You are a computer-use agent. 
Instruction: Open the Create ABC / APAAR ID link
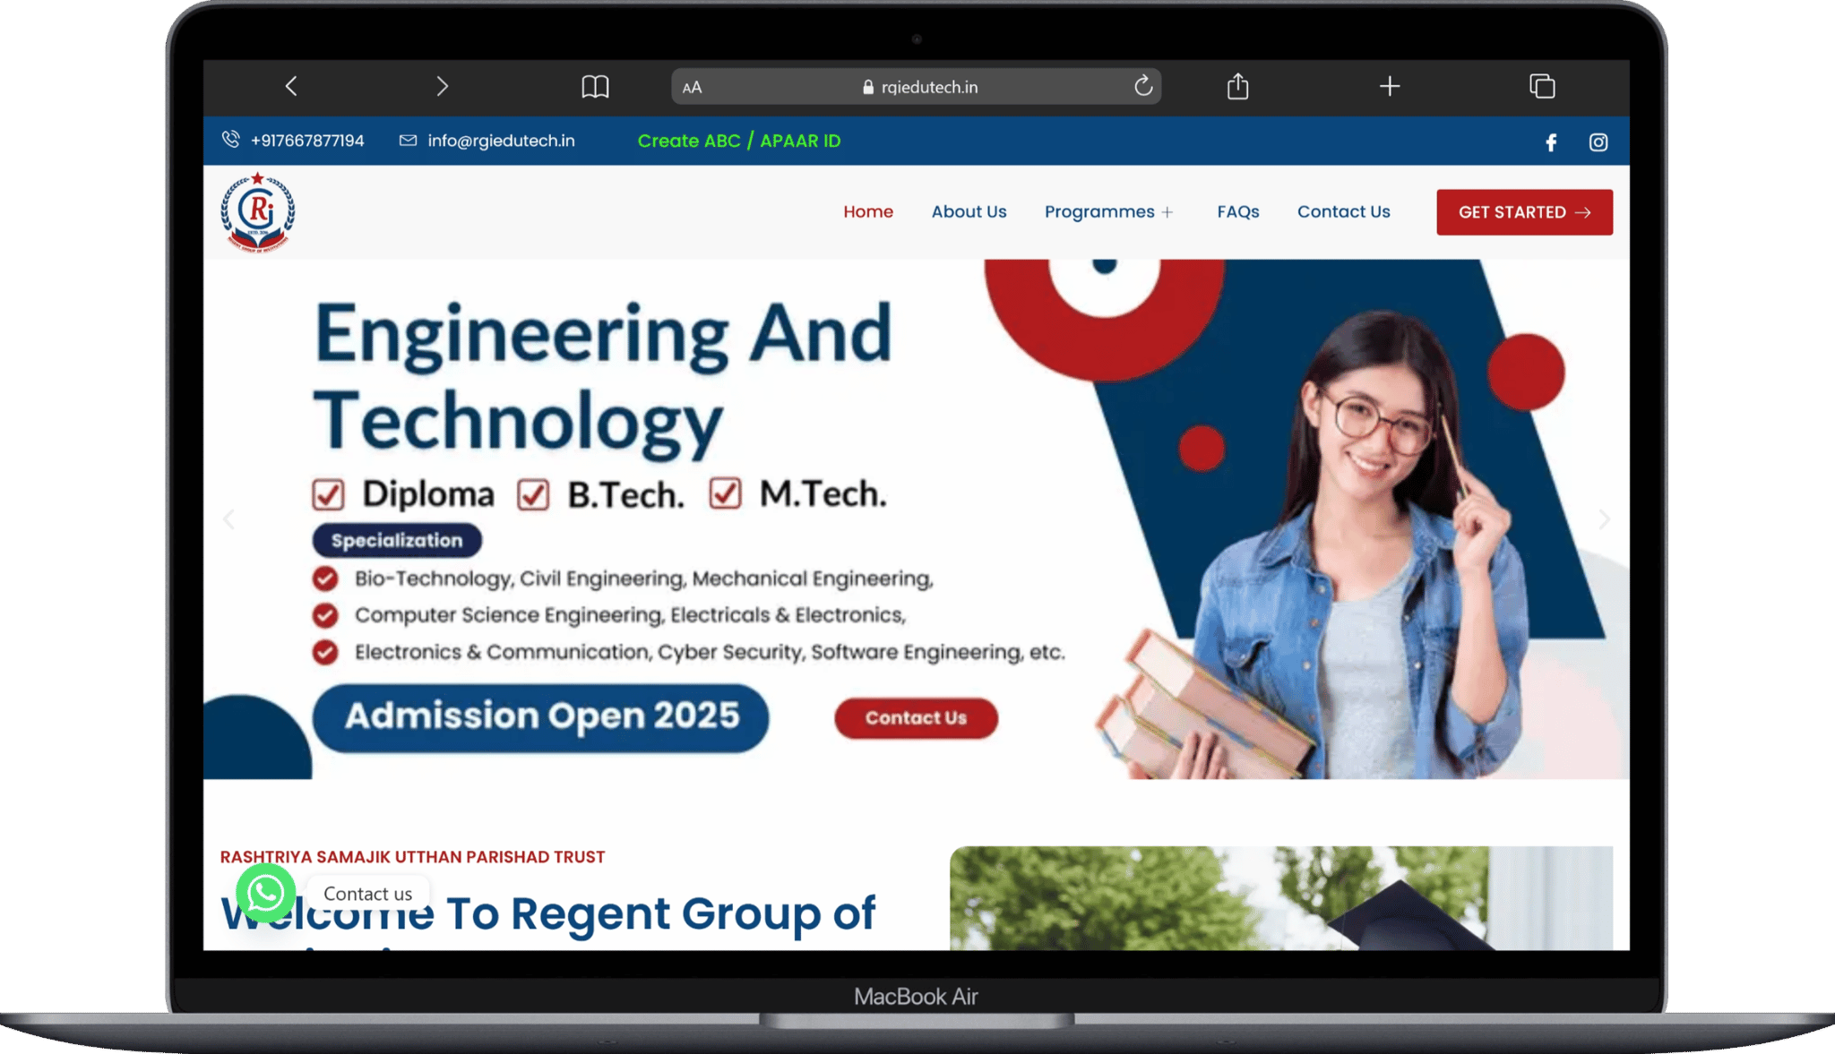pyautogui.click(x=739, y=141)
